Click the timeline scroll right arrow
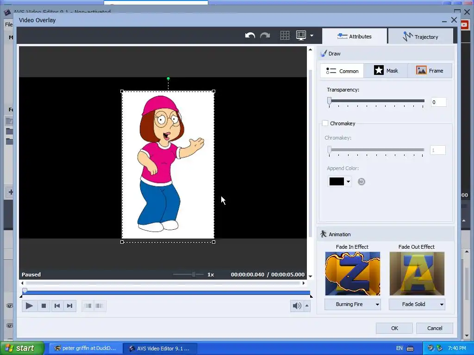 (304, 283)
